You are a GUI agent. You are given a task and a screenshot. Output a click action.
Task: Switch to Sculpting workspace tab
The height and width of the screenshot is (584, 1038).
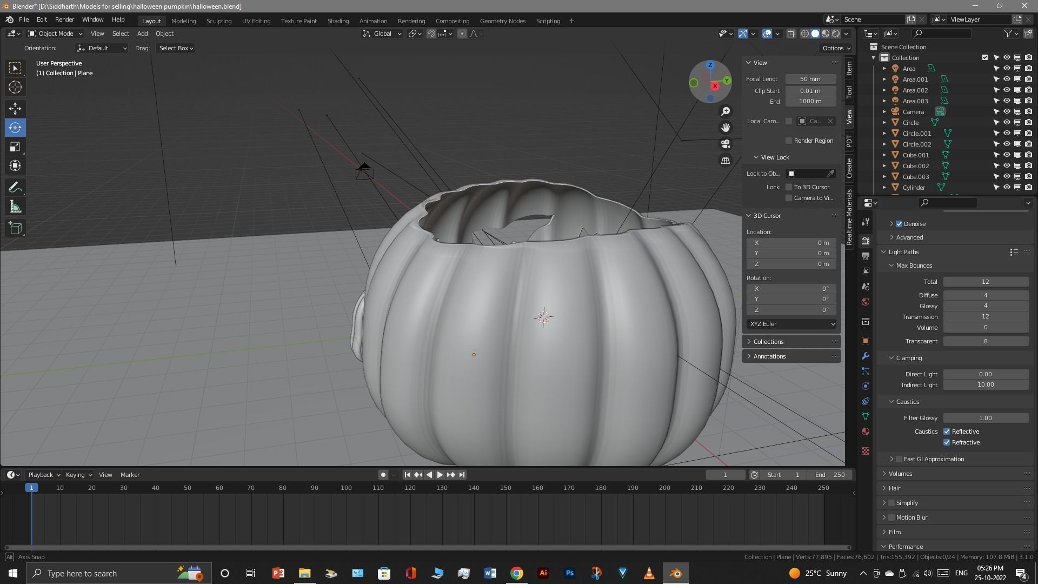[x=219, y=21]
